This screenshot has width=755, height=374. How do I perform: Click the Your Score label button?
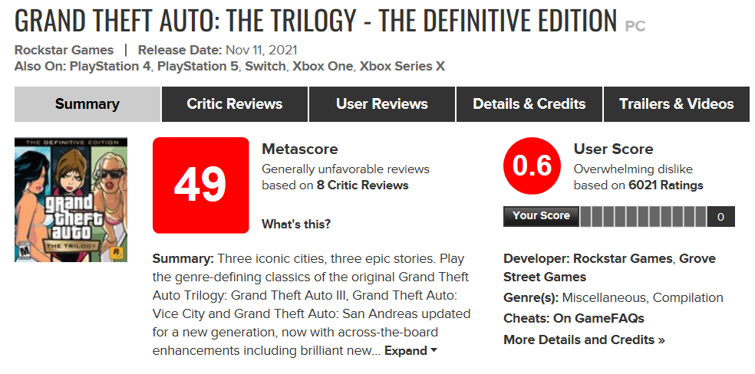click(x=541, y=216)
